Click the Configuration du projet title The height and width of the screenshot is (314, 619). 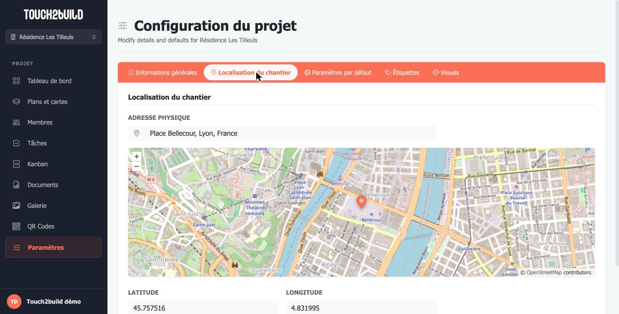click(215, 26)
